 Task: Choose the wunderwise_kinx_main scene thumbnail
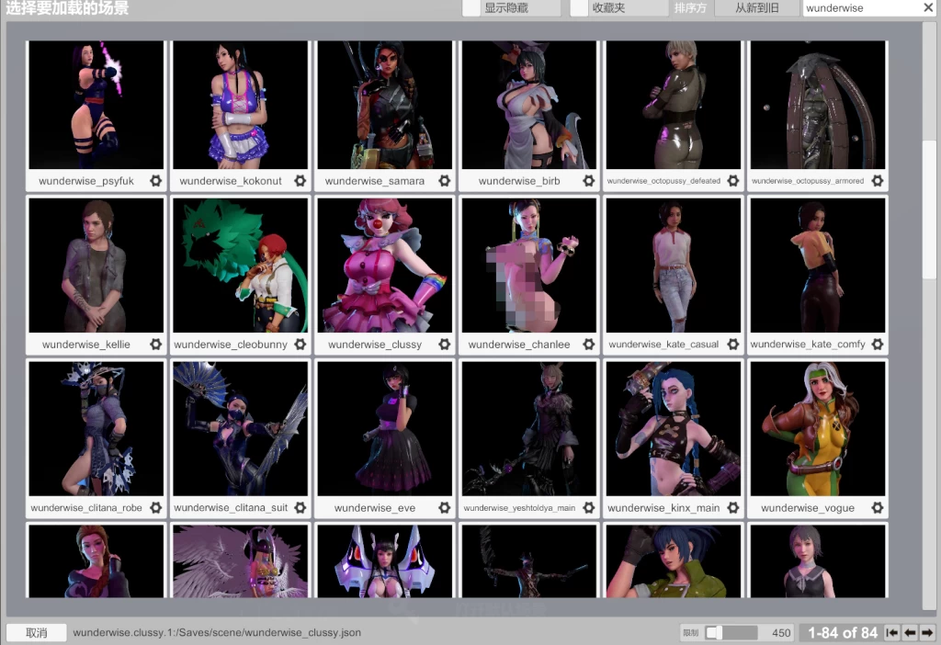[673, 428]
